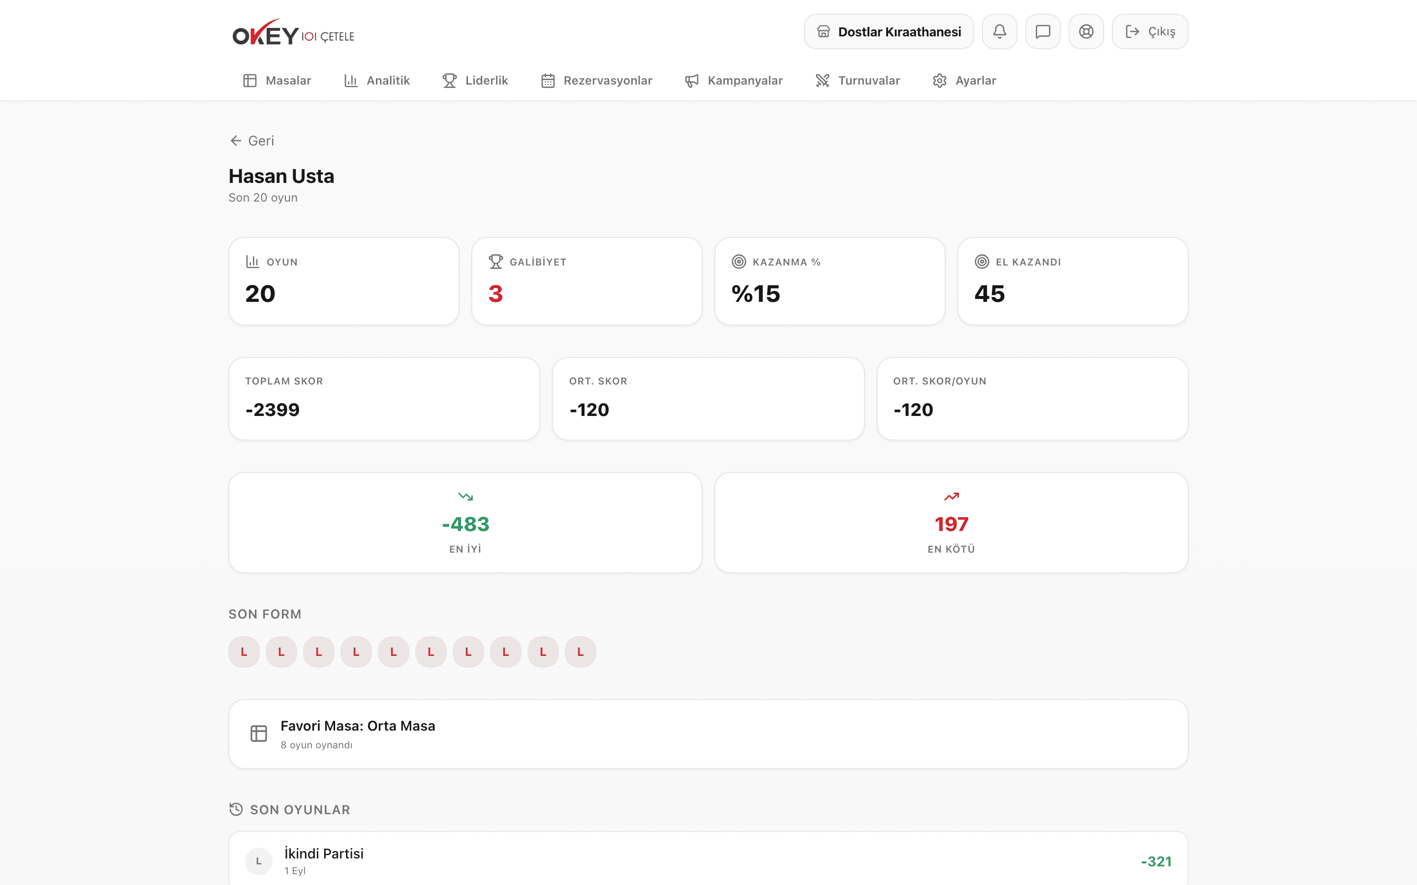Select the İkindi Partisi score -321

tap(1156, 861)
